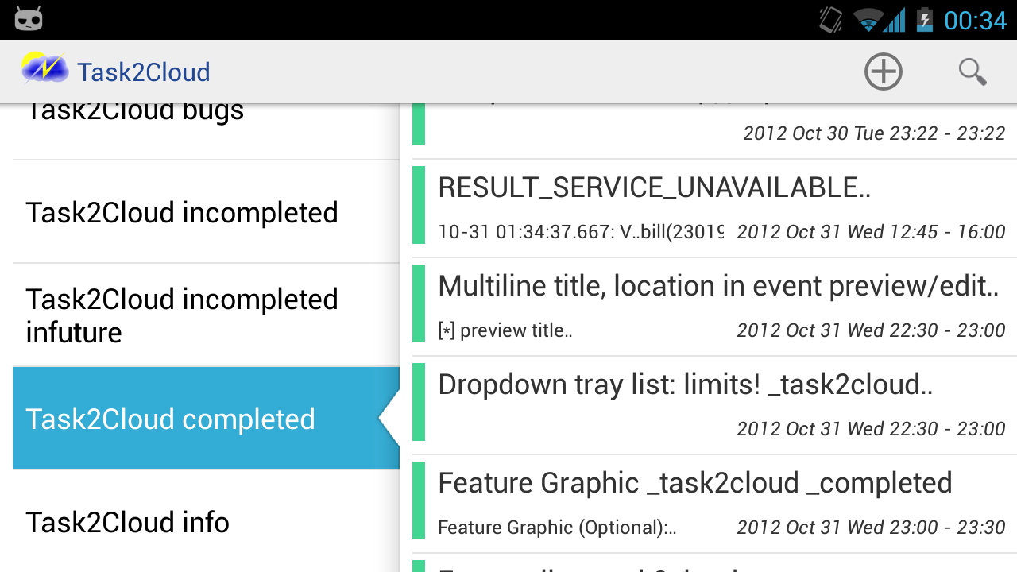The height and width of the screenshot is (572, 1017).
Task: Tap the '10-31 01:34:37.667' log note text
Action: (x=581, y=232)
